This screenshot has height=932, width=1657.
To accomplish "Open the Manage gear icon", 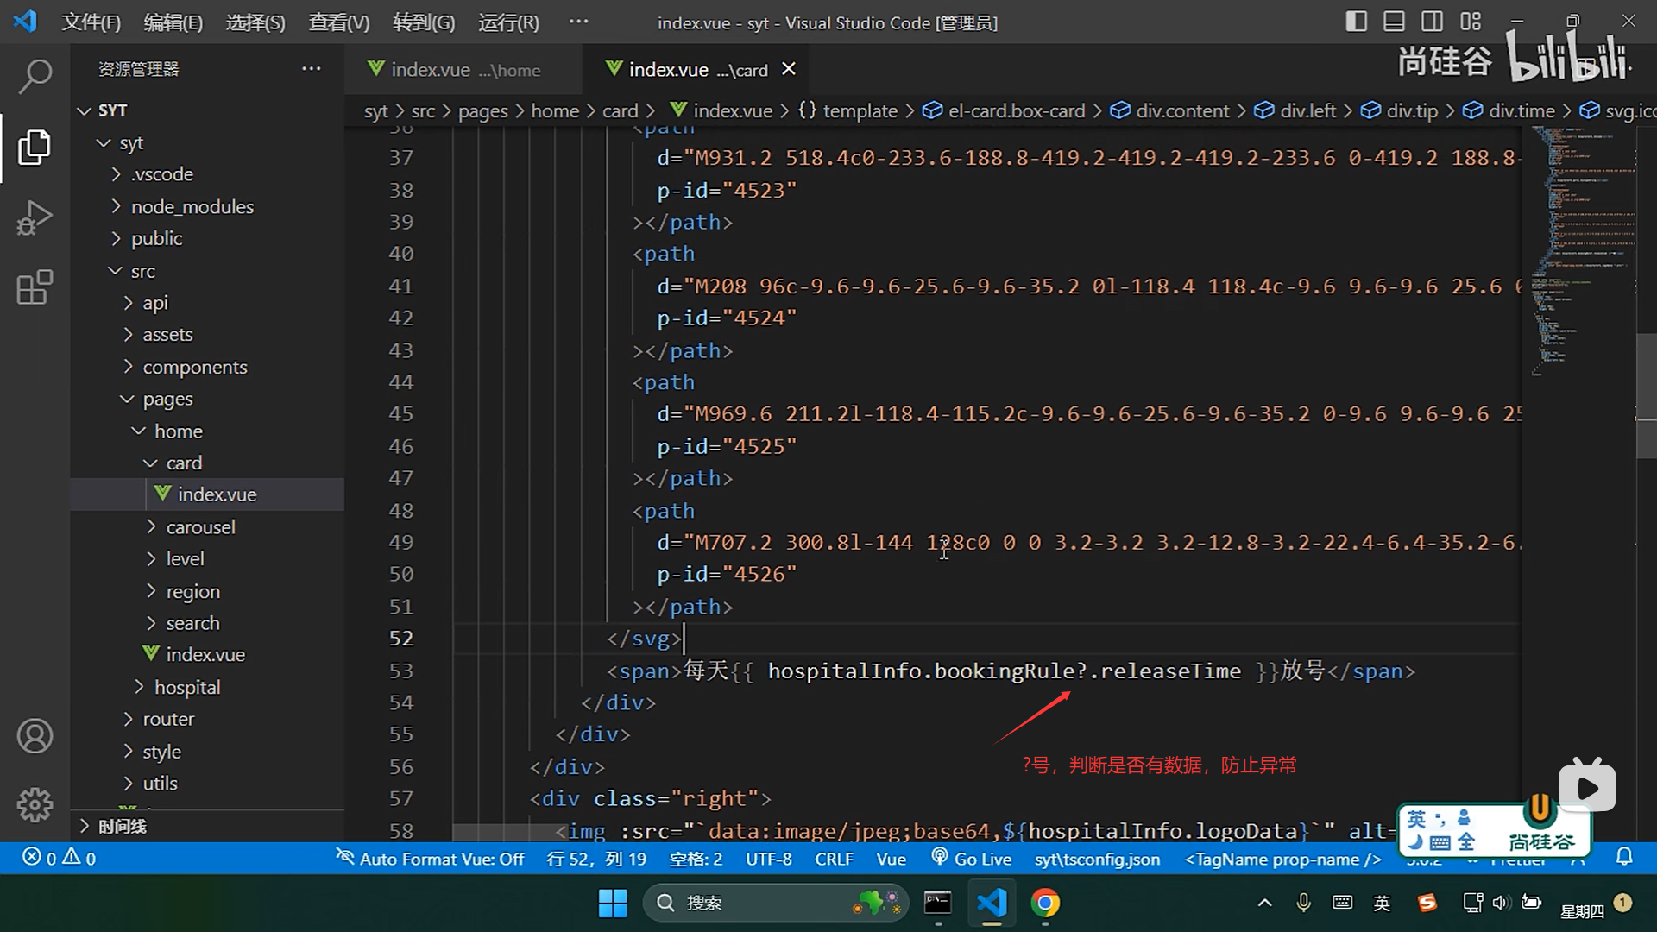I will 35,804.
